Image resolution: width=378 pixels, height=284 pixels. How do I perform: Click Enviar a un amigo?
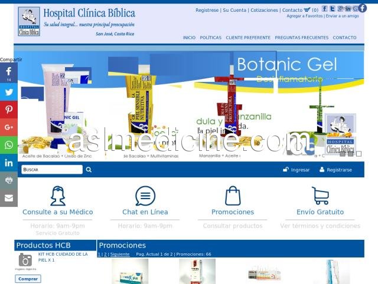343,16
